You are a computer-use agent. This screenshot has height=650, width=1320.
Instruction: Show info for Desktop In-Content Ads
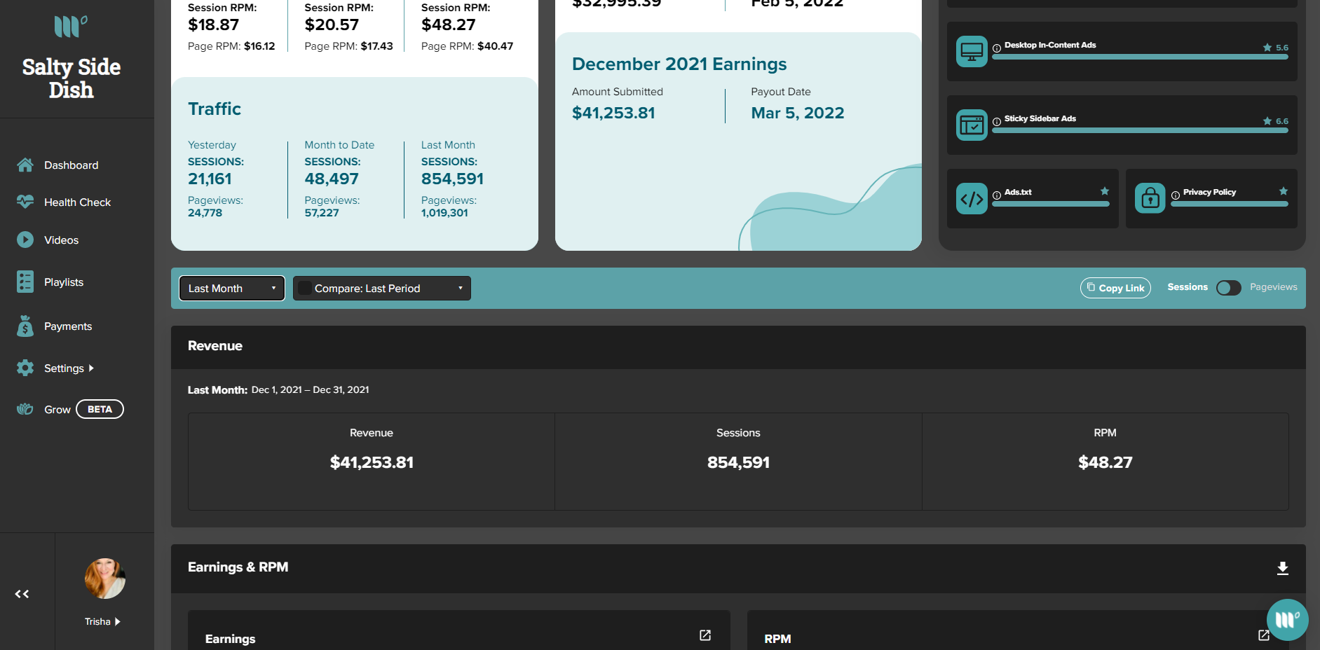[997, 48]
